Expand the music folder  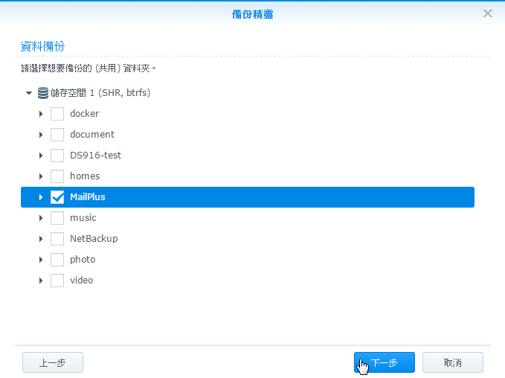[41, 218]
